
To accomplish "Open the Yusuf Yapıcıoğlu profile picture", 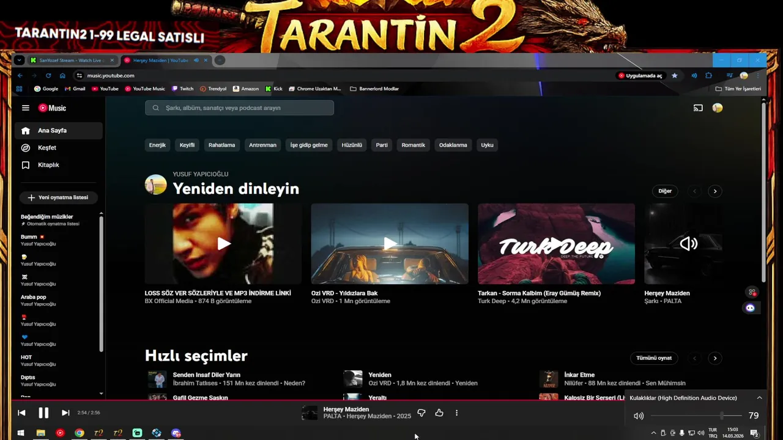I will pyautogui.click(x=155, y=185).
